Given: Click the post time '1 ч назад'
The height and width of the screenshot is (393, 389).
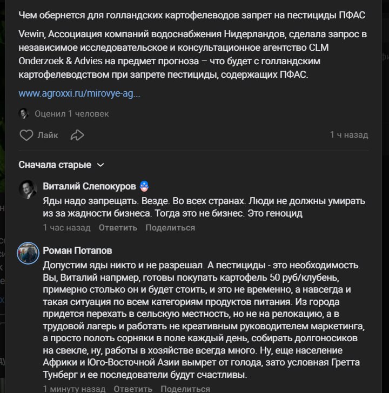Looking at the screenshot, I should [349, 135].
